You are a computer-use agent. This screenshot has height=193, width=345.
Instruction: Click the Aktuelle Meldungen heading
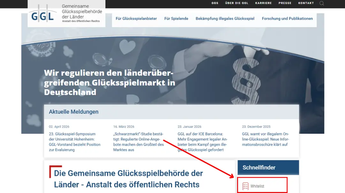(x=73, y=112)
